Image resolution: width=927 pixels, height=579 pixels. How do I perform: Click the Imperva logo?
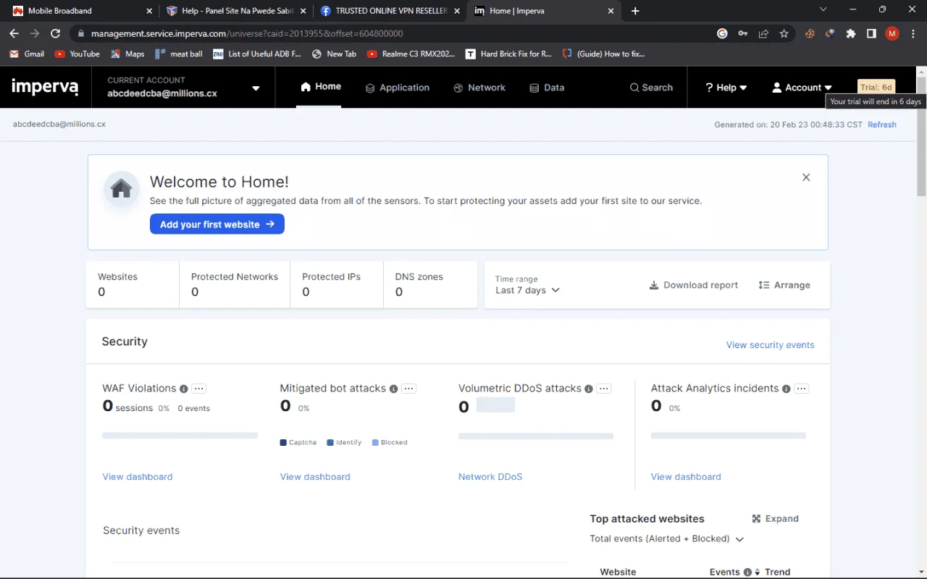(45, 87)
